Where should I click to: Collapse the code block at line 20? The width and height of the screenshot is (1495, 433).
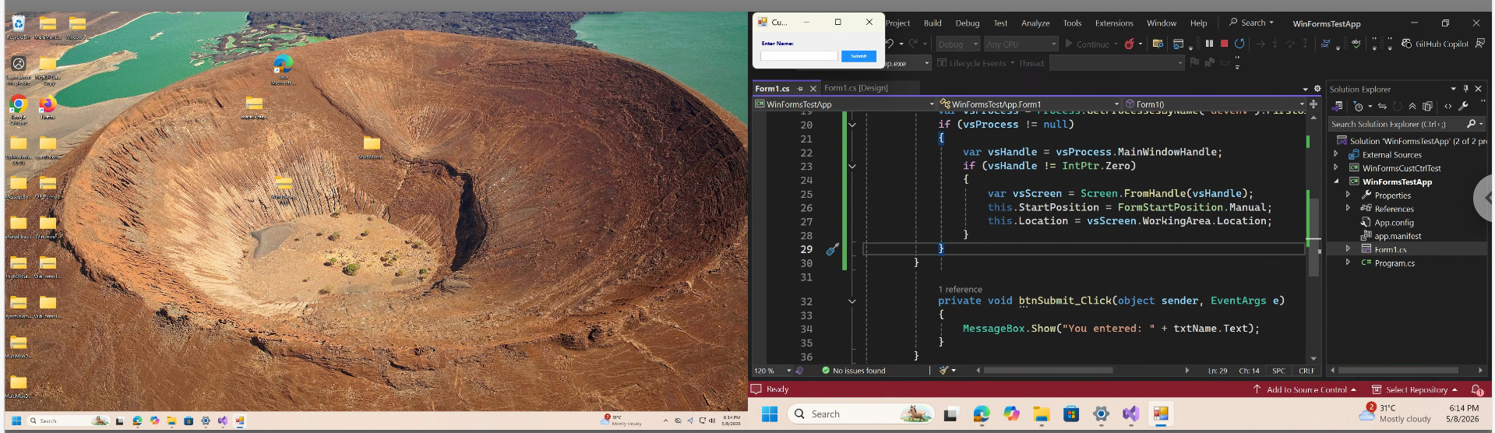pos(852,125)
